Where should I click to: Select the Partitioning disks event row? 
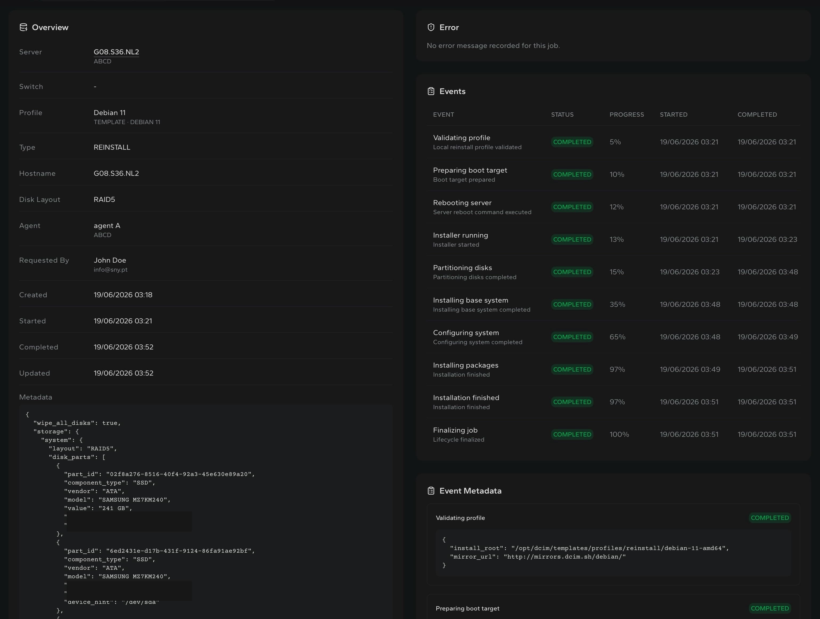coord(613,272)
